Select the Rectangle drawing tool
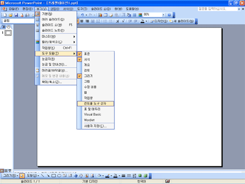Viewport: 245px width, 184px height. 53,176
